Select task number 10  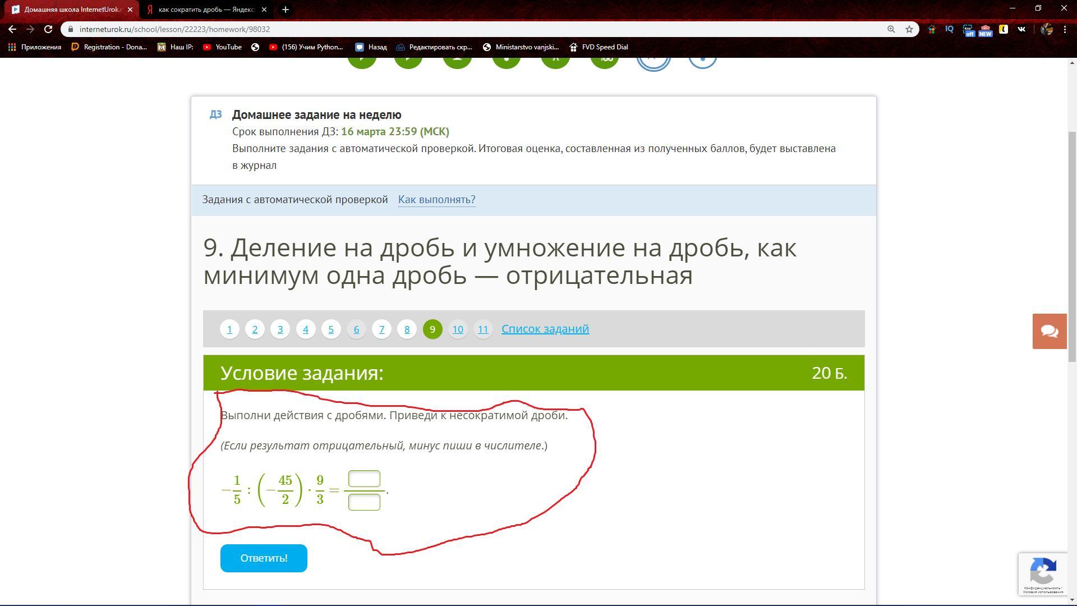click(458, 329)
